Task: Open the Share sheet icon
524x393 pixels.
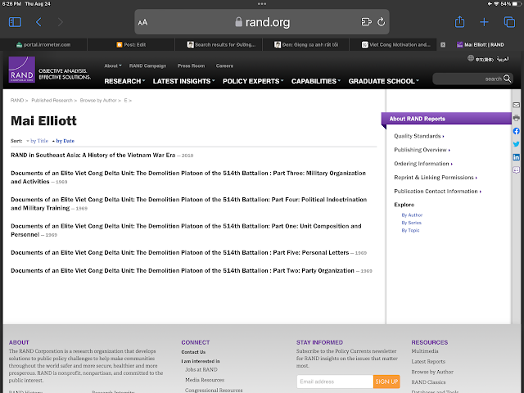Action: tap(460, 22)
